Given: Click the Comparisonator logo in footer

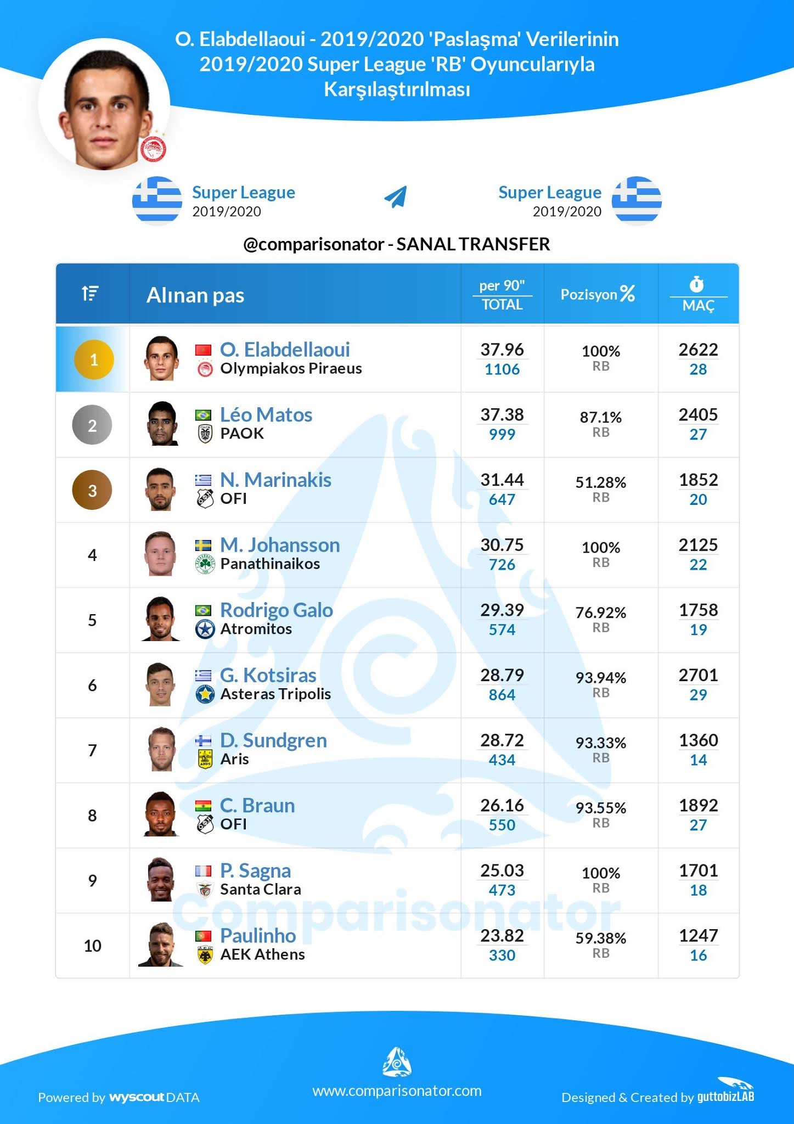Looking at the screenshot, I should (397, 1061).
